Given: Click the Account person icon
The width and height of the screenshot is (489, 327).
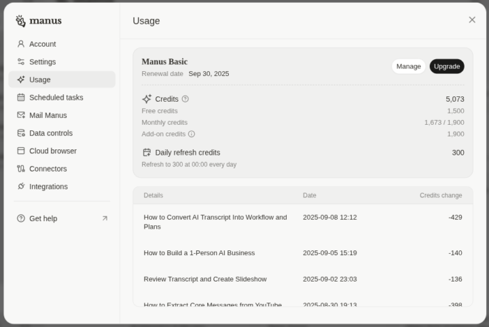Looking at the screenshot, I should pos(21,44).
